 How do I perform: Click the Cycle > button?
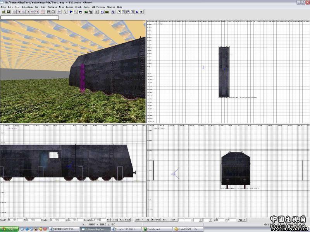pyautogui.click(x=139, y=220)
